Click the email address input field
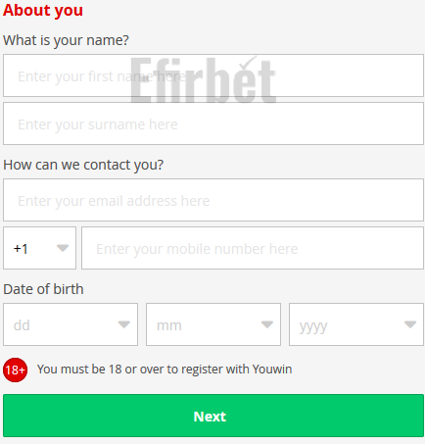 [x=213, y=200]
